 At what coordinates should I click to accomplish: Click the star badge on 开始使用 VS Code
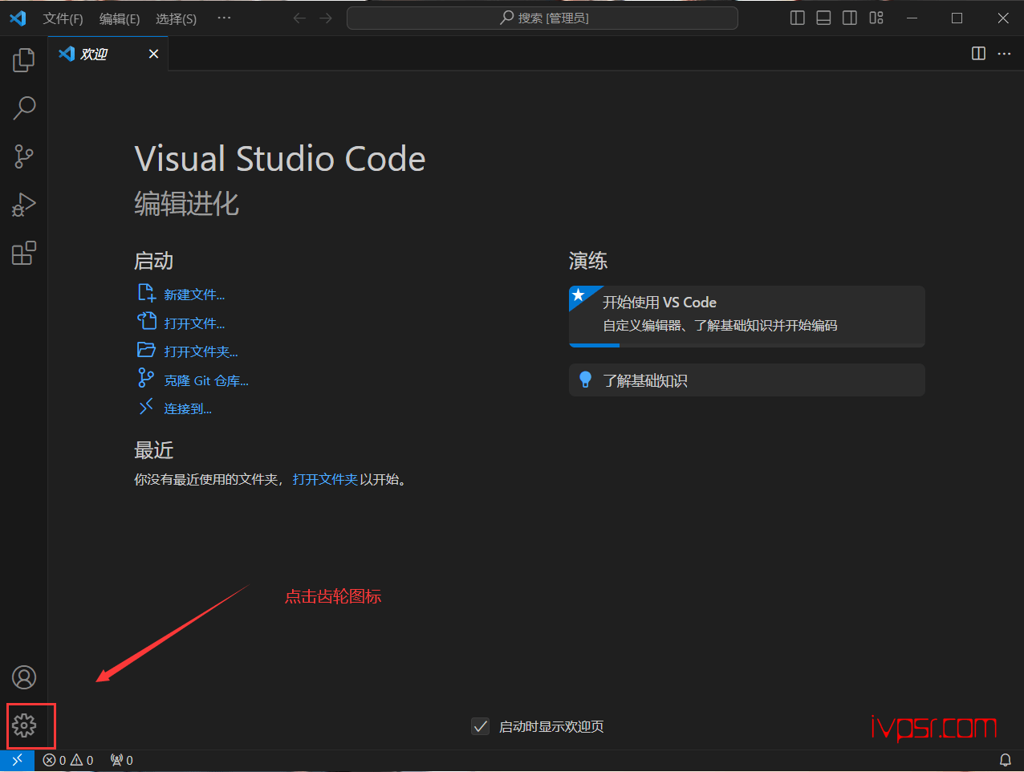click(x=579, y=295)
